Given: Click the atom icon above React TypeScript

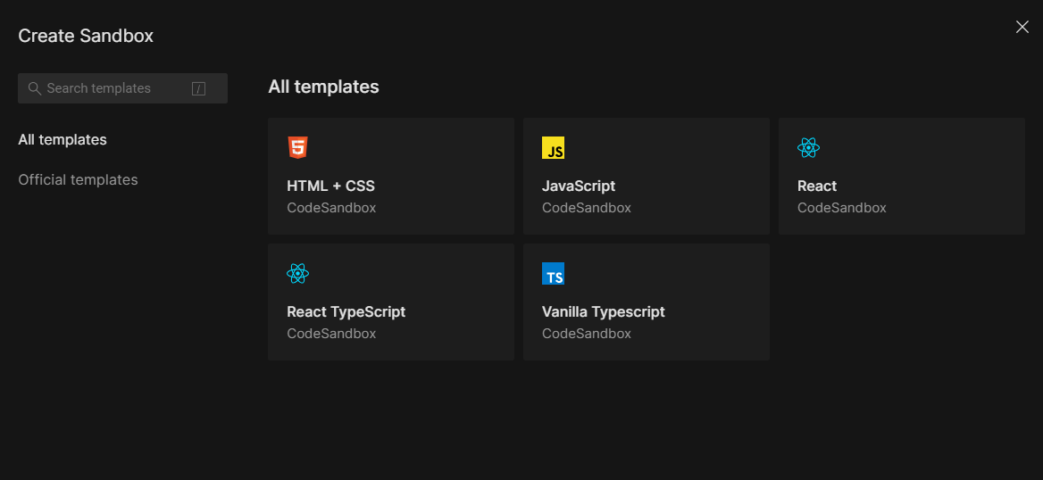Looking at the screenshot, I should 298,273.
